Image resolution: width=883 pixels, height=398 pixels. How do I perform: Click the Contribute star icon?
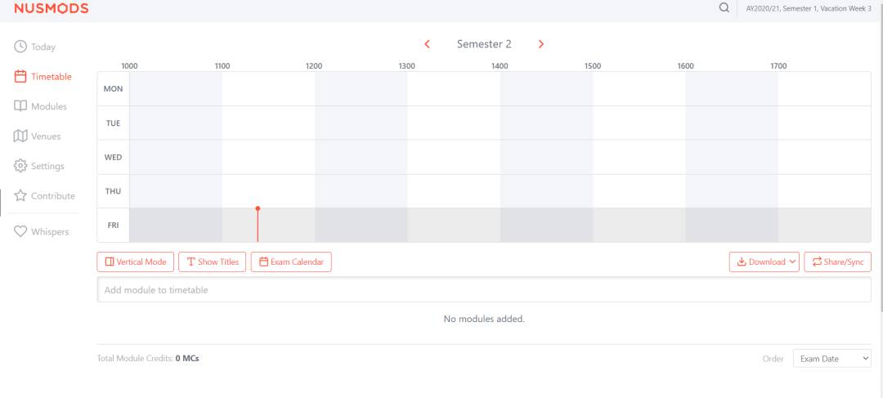click(x=20, y=196)
